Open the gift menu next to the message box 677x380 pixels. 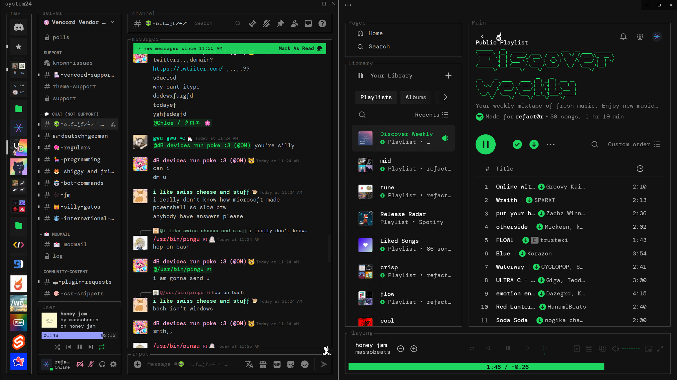point(263,364)
